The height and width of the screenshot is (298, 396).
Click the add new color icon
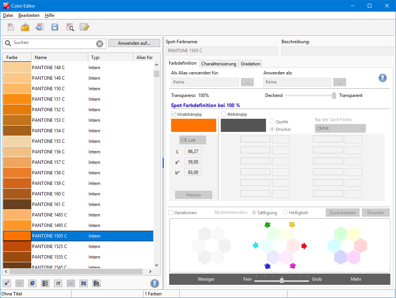click(7, 283)
